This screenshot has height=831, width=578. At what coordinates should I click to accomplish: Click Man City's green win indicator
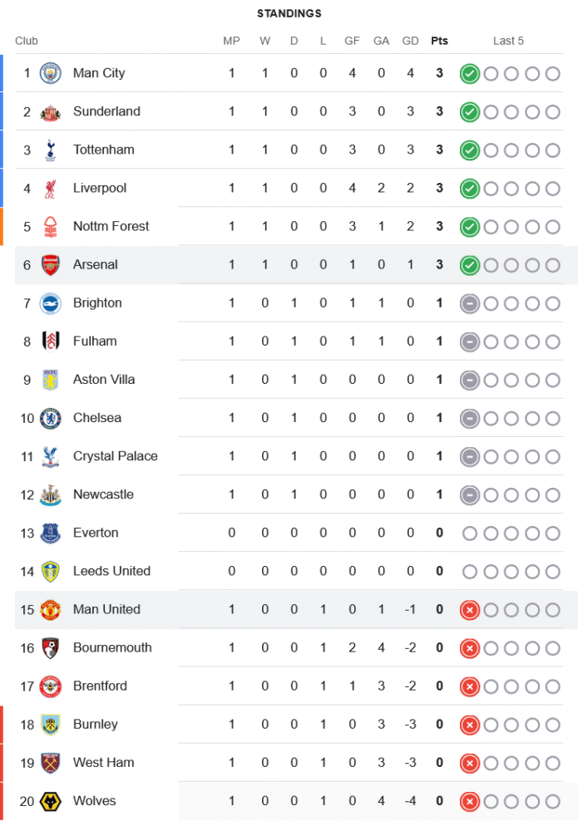(x=470, y=74)
